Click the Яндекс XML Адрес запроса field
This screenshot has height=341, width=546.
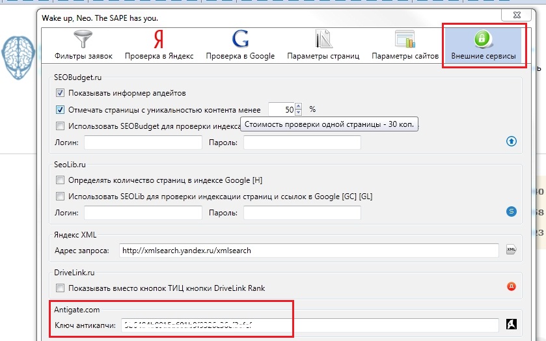(x=309, y=251)
